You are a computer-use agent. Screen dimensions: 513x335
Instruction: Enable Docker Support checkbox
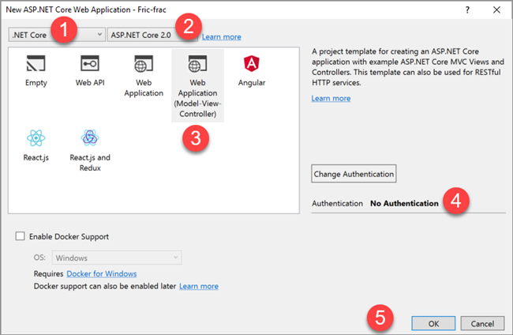click(x=21, y=236)
